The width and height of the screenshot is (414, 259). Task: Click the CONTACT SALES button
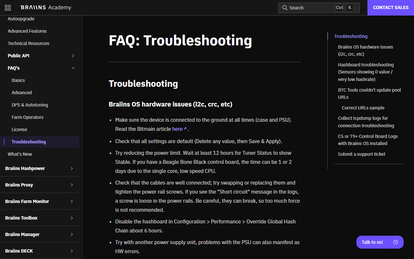click(391, 8)
